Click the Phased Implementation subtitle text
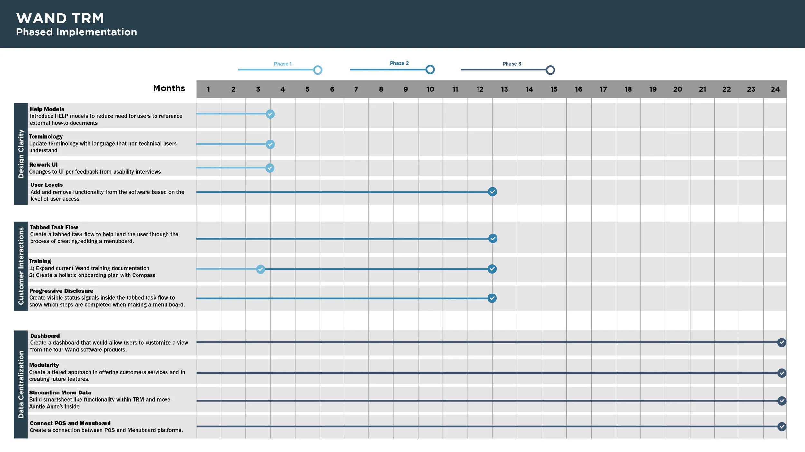This screenshot has height=452, width=805. [76, 32]
